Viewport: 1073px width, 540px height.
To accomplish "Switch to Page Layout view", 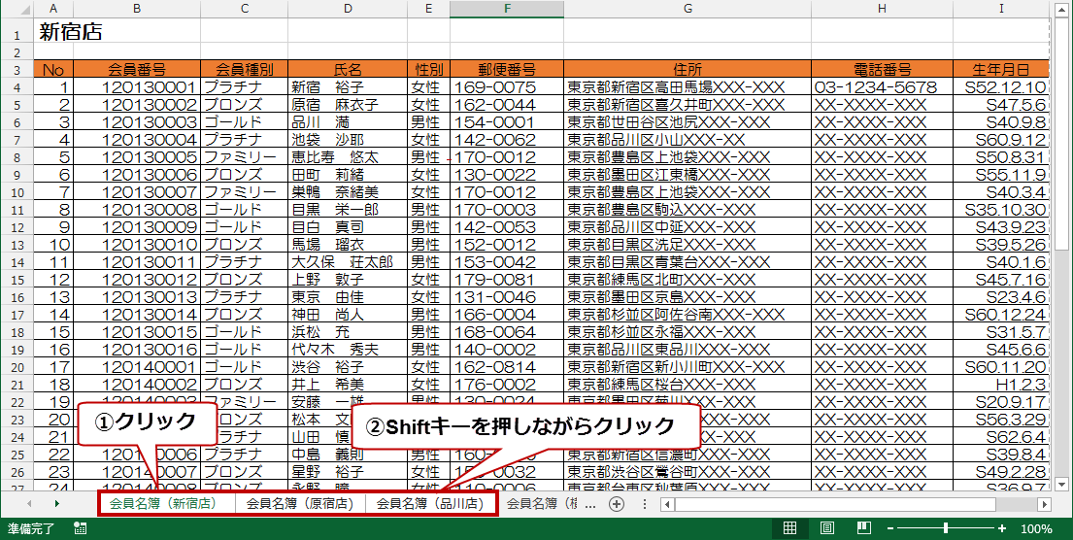I will pos(827,528).
